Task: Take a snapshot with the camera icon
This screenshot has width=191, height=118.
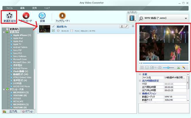Action: tap(152, 67)
